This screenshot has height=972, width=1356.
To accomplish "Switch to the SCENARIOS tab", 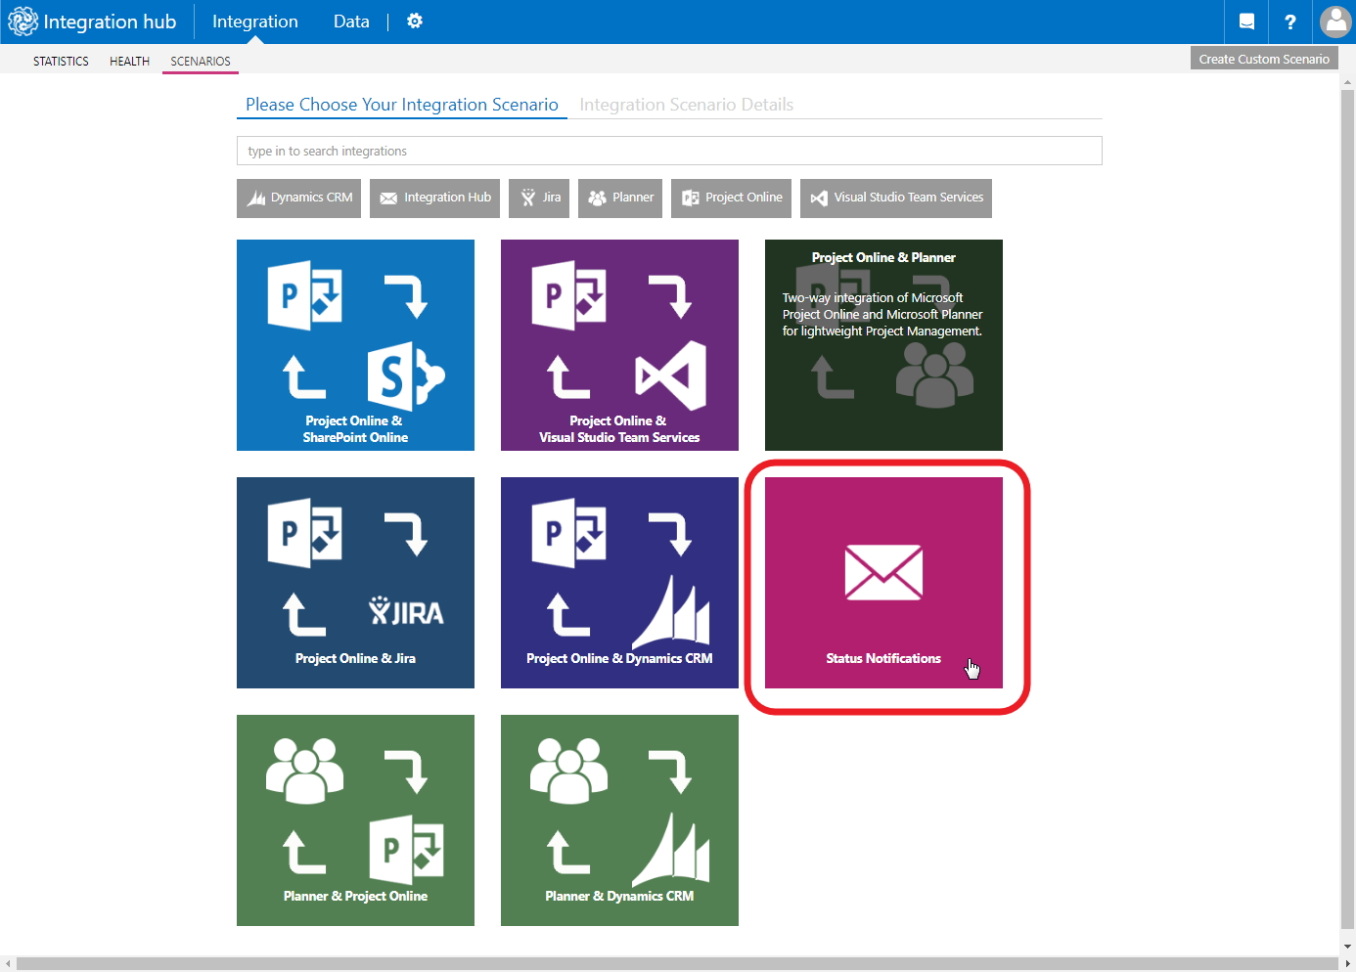I will tap(201, 61).
